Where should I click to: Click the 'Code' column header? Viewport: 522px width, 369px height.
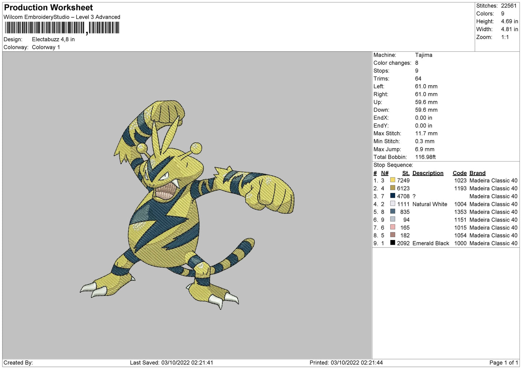460,173
